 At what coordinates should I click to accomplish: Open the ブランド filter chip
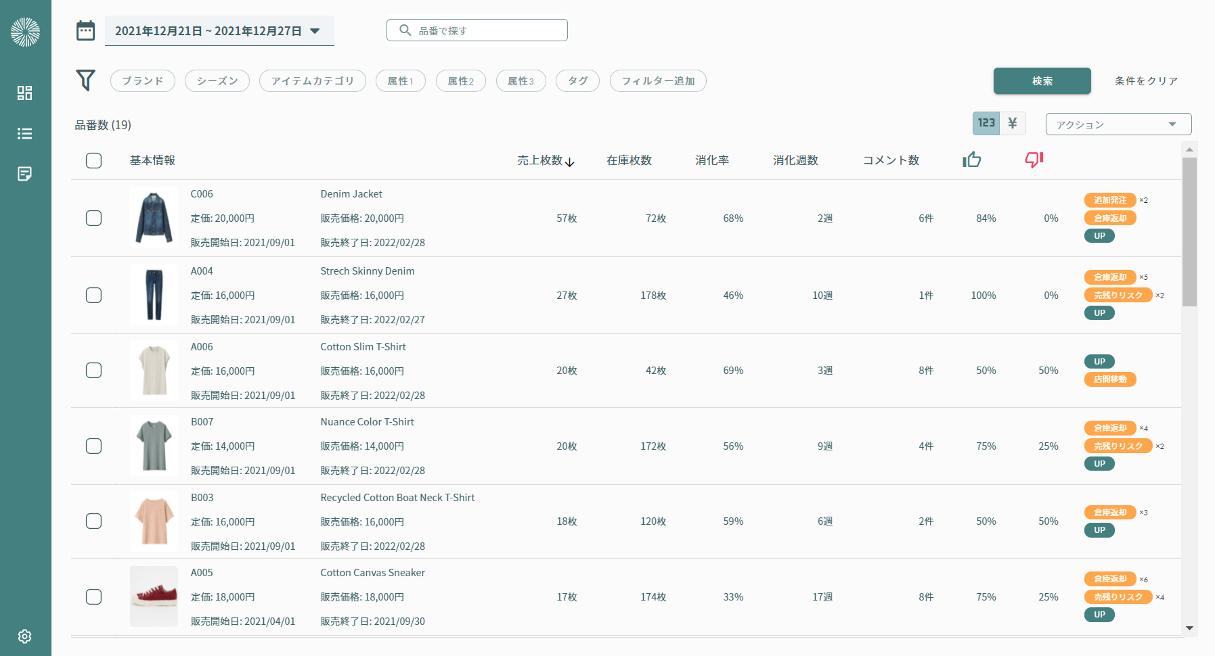[x=142, y=80]
